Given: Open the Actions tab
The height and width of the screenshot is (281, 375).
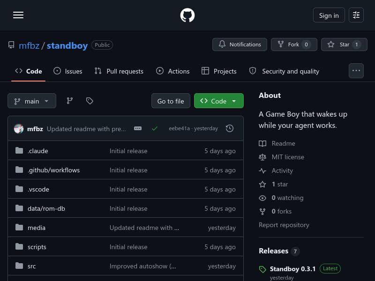Looking at the screenshot, I should click(172, 71).
